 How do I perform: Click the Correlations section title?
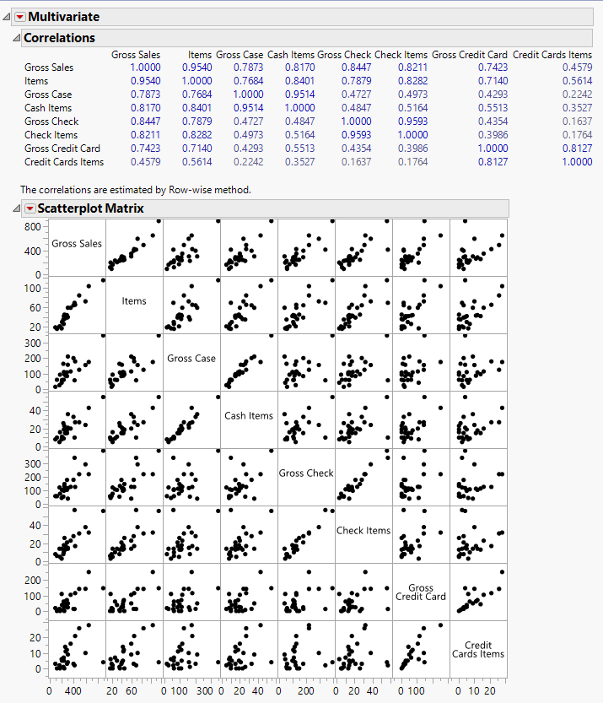(59, 38)
